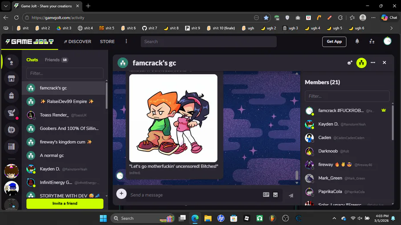Click the Game Jolt logo
The image size is (401, 225).
coord(29,42)
